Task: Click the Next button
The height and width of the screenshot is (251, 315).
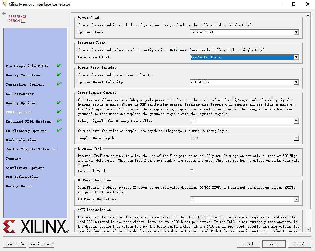Action: (274, 244)
